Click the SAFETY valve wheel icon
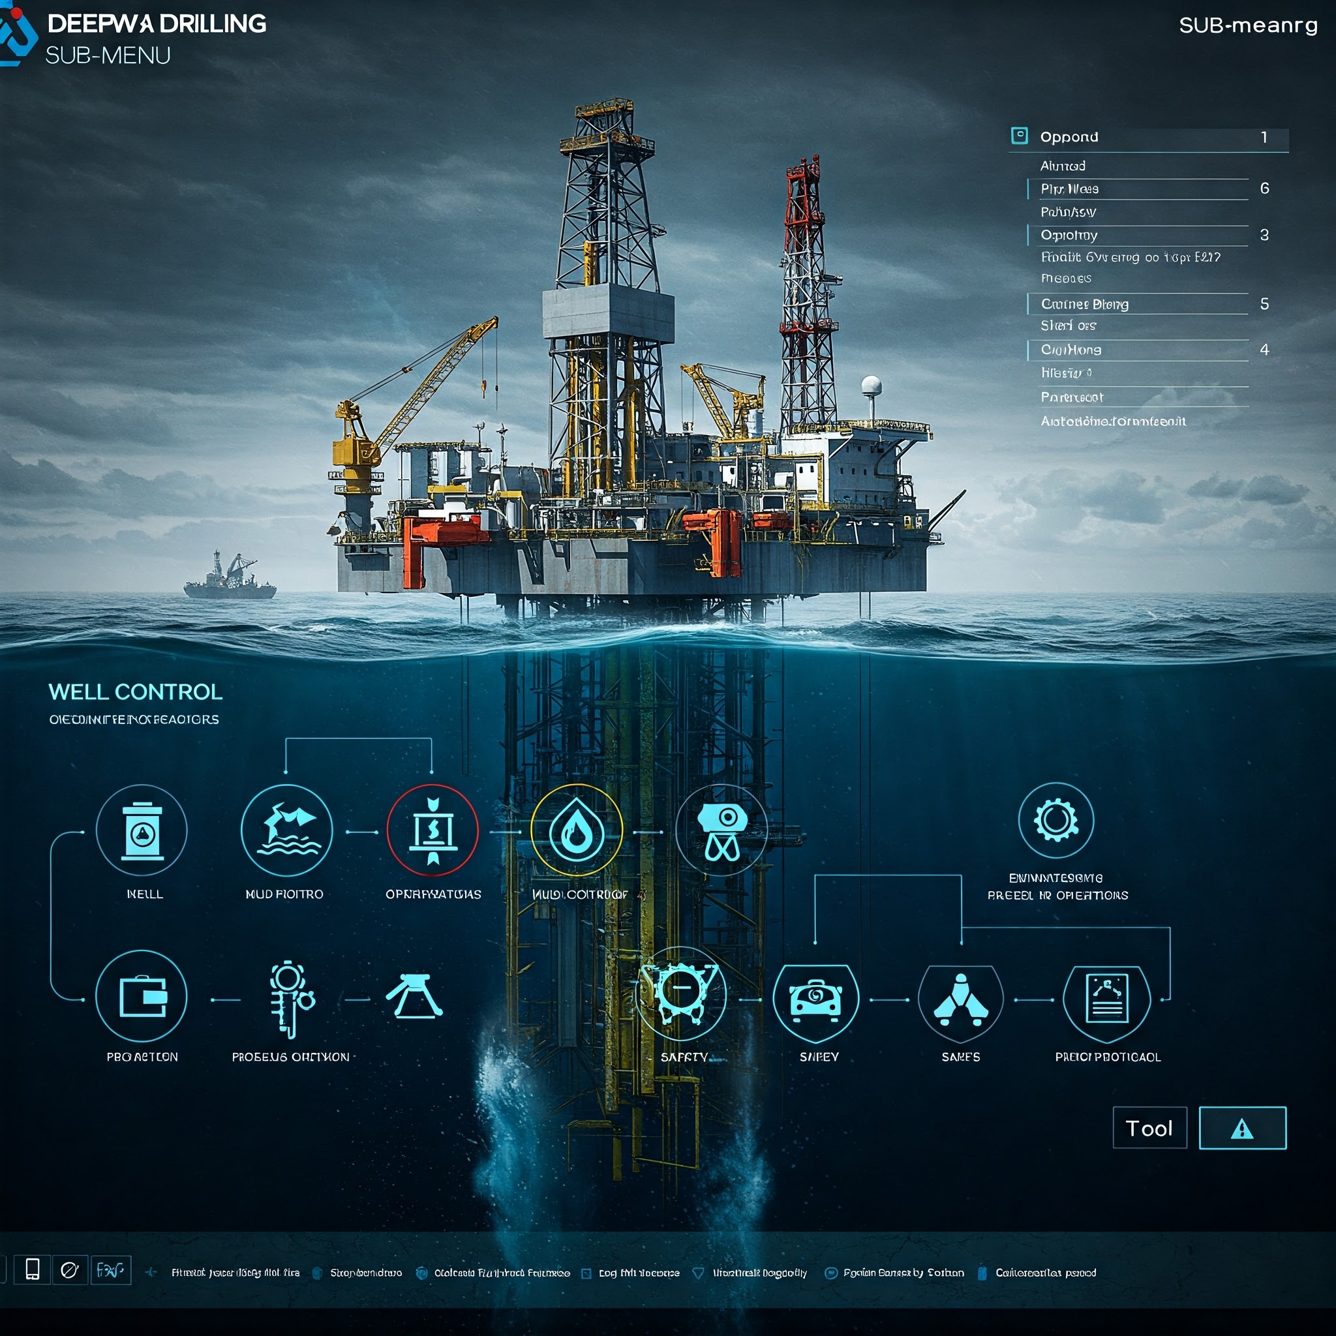1336x1336 pixels. 681,995
